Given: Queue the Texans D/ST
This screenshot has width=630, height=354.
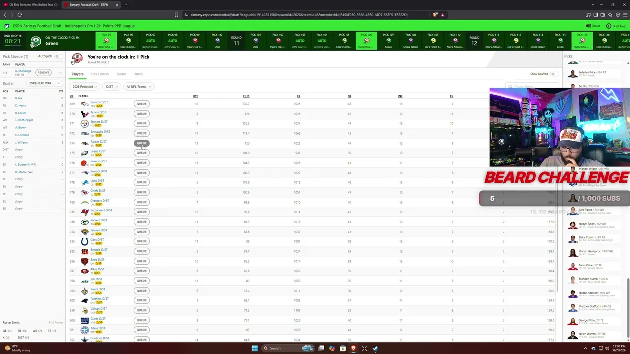Looking at the screenshot, I should pyautogui.click(x=142, y=114).
